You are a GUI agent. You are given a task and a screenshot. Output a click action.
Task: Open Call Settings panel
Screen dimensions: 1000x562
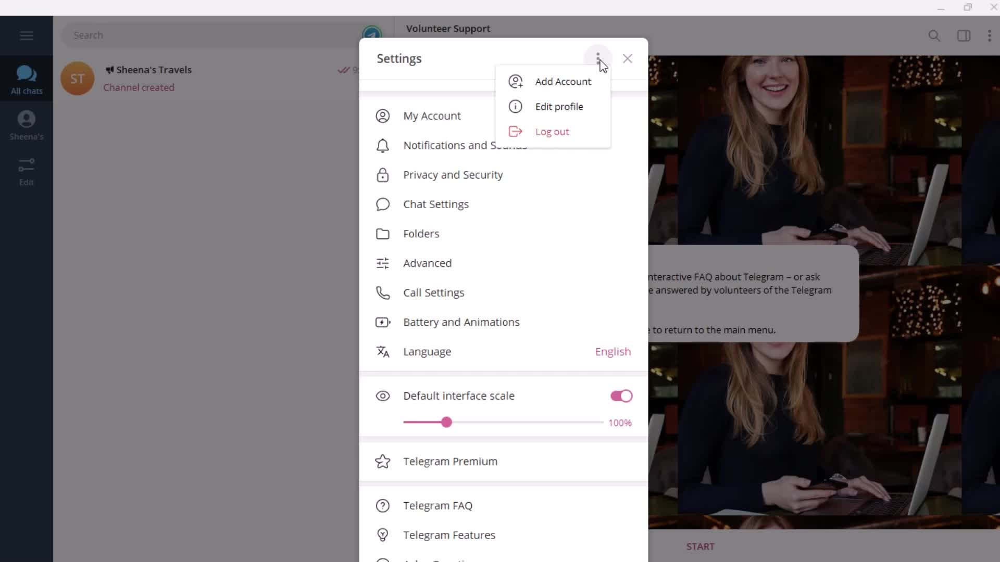(x=434, y=292)
